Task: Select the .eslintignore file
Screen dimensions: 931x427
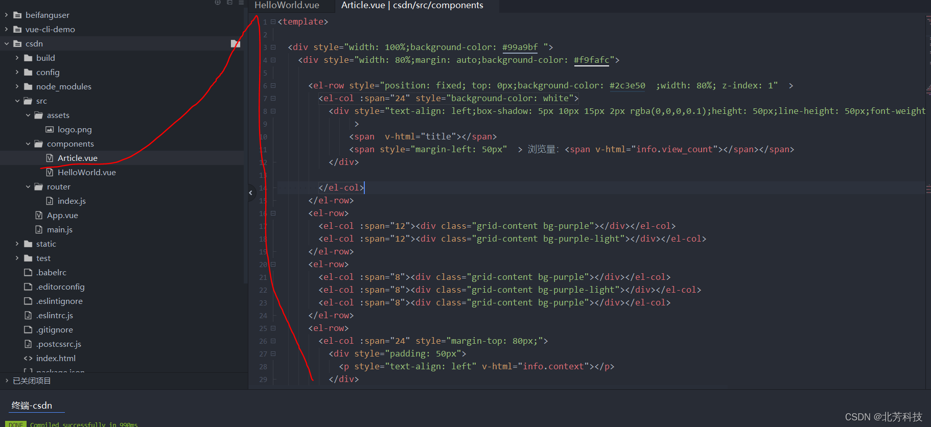Action: 59,301
